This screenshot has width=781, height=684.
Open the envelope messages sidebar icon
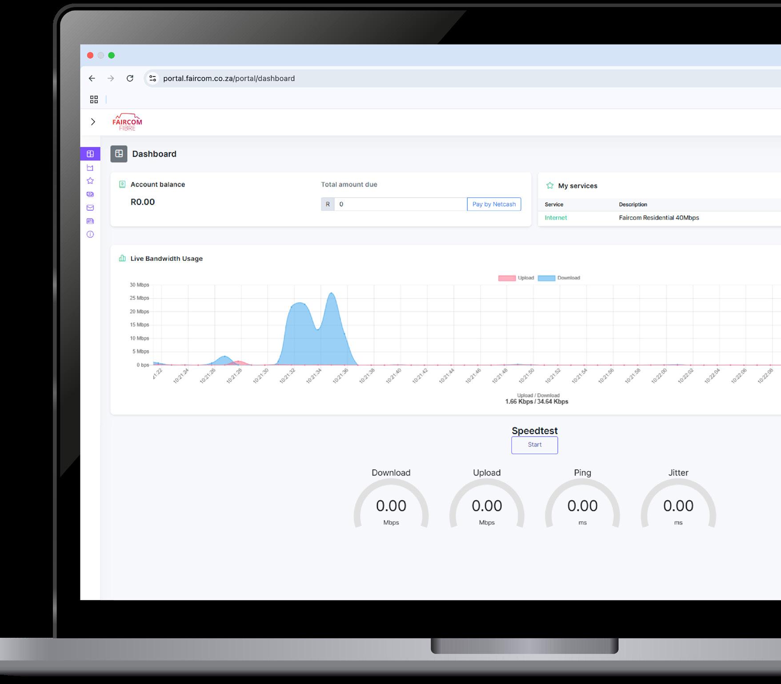coord(90,208)
